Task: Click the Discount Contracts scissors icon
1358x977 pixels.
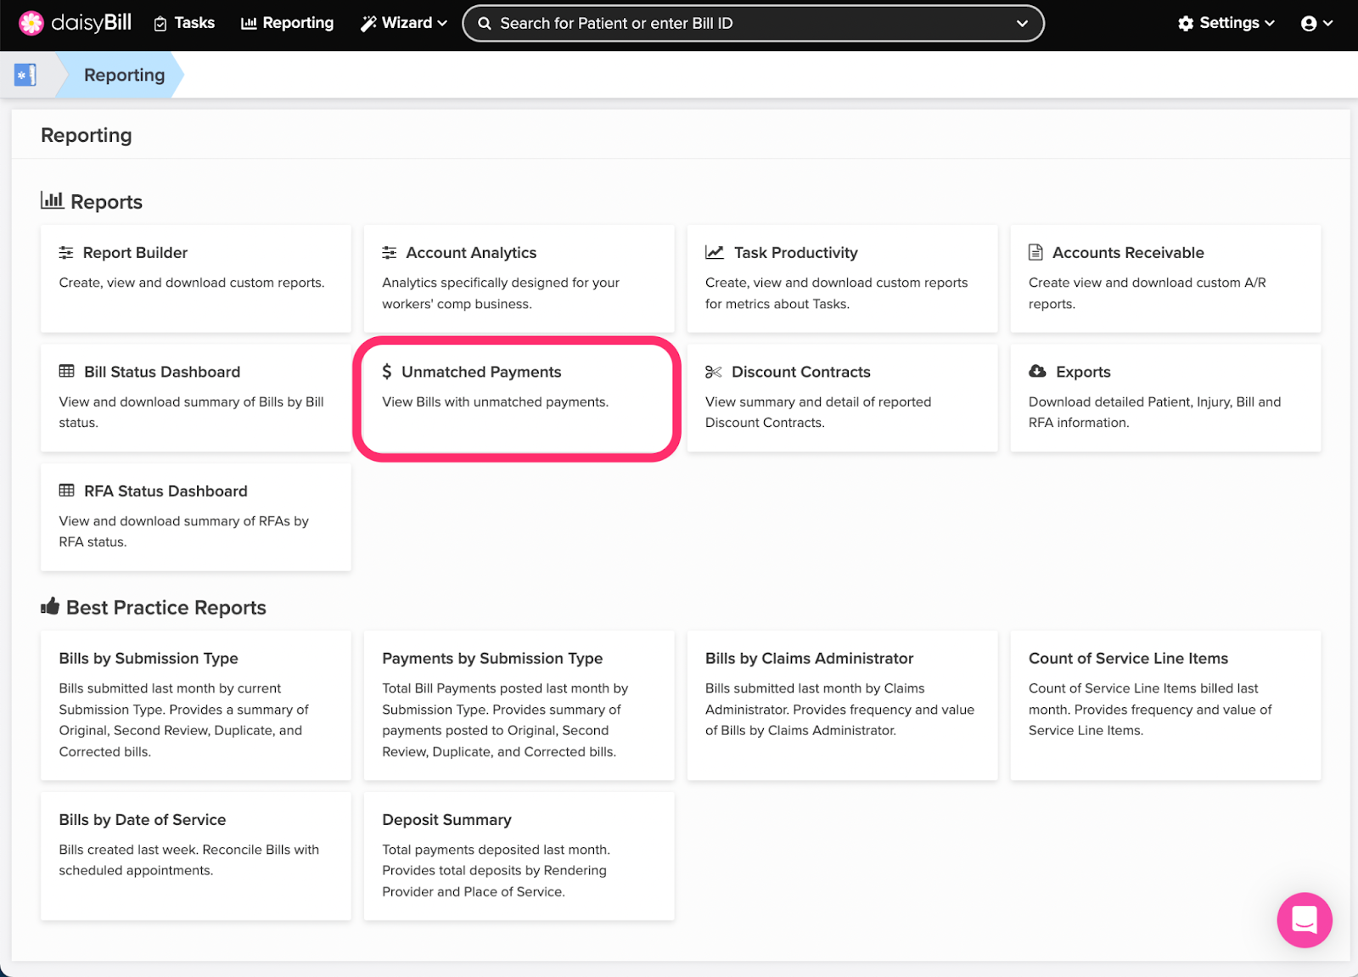Action: click(x=713, y=372)
